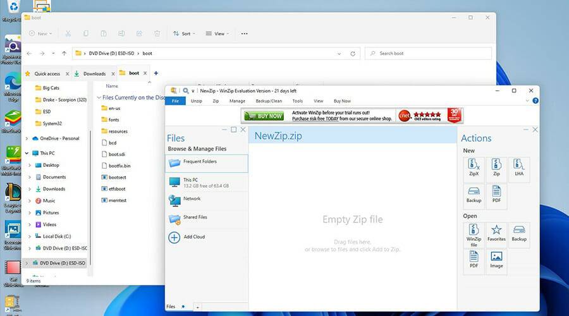The height and width of the screenshot is (316, 569).
Task: Expand the address bar history dropdown
Action: tap(339, 54)
